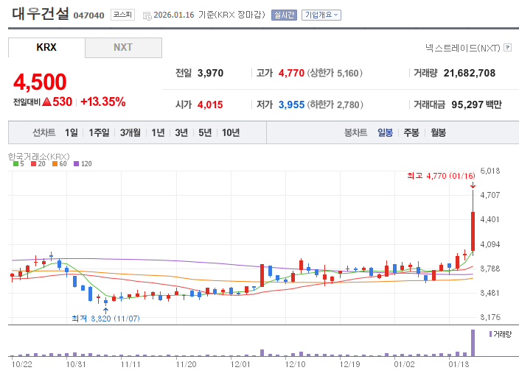
Task: Click the tall 01/16 volume bar
Action: coord(473,343)
